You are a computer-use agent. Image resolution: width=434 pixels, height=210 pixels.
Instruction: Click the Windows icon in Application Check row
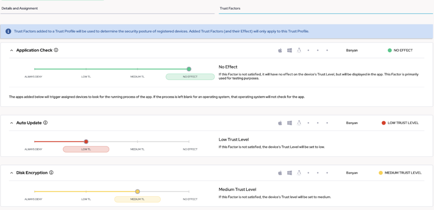(x=290, y=50)
